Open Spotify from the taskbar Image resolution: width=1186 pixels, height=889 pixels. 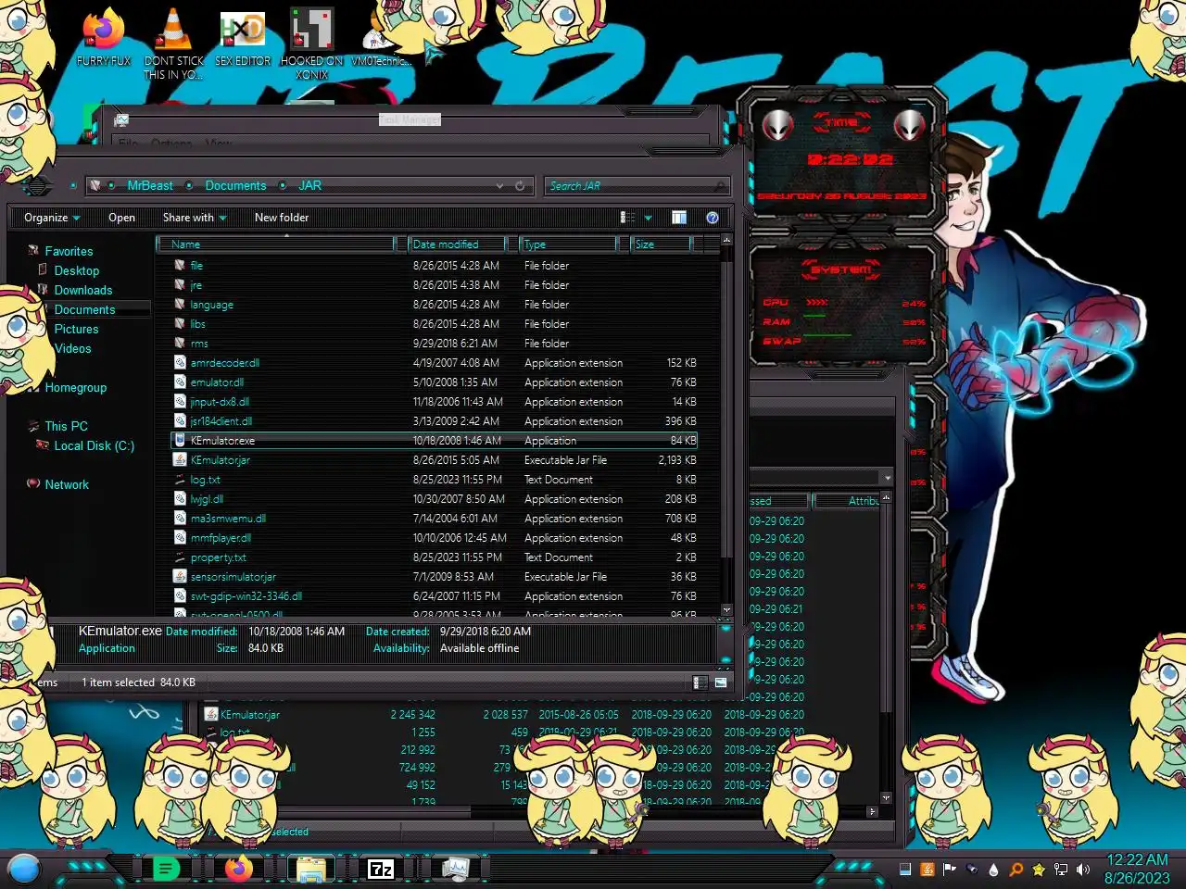(166, 869)
